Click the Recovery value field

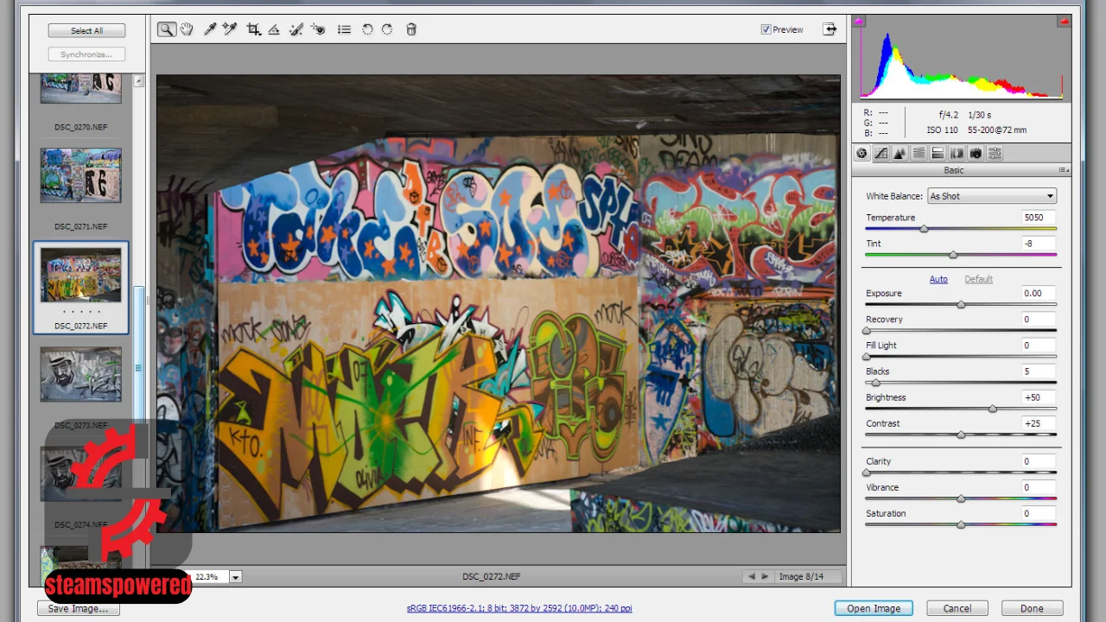[1038, 320]
